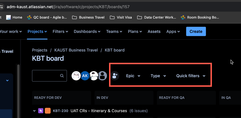Click the KBT board page heading

click(x=48, y=58)
